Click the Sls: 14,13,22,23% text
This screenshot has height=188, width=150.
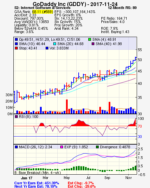coord(68,18)
